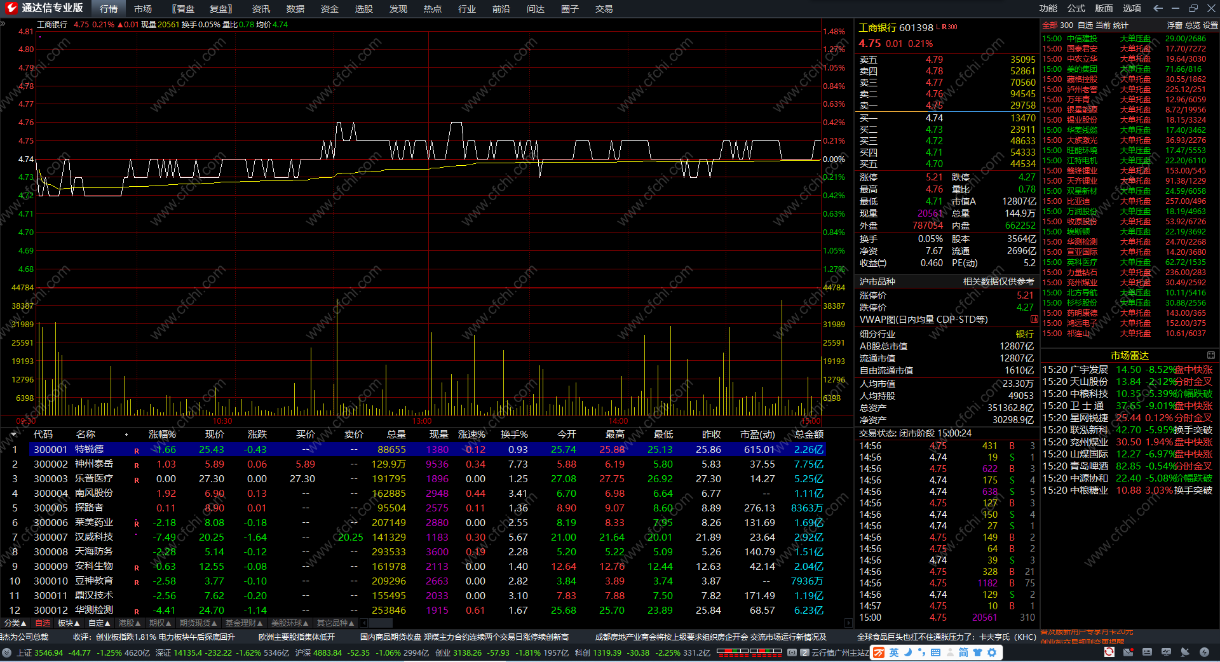Click the red refresh sync icon
The height and width of the screenshot is (662, 1220).
tap(1109, 652)
